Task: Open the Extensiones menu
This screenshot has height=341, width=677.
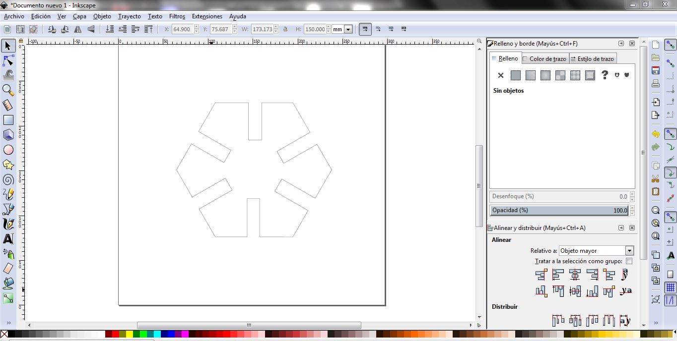Action: (207, 16)
